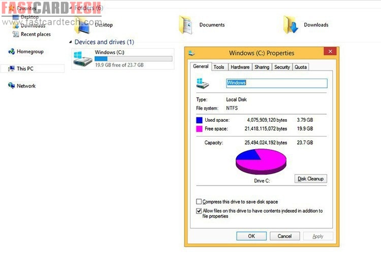Click the 'NTFS' file system value
The image size is (381, 273).
click(x=232, y=108)
